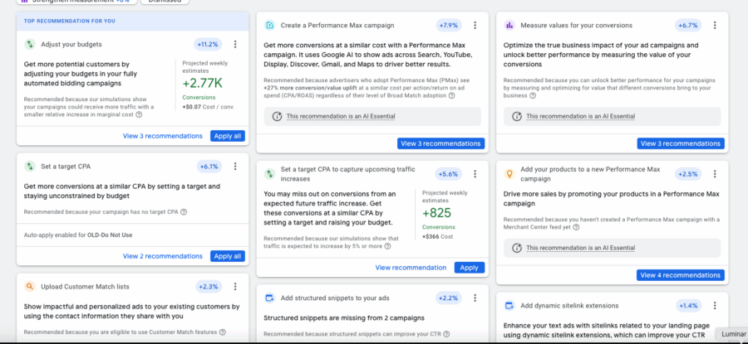The width and height of the screenshot is (748, 344).
Task: Click AI Essential icon in Performance Max card
Action: pyautogui.click(x=278, y=117)
